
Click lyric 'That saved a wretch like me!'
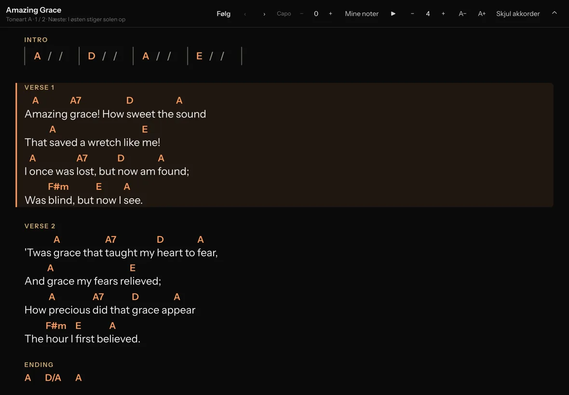pyautogui.click(x=93, y=143)
